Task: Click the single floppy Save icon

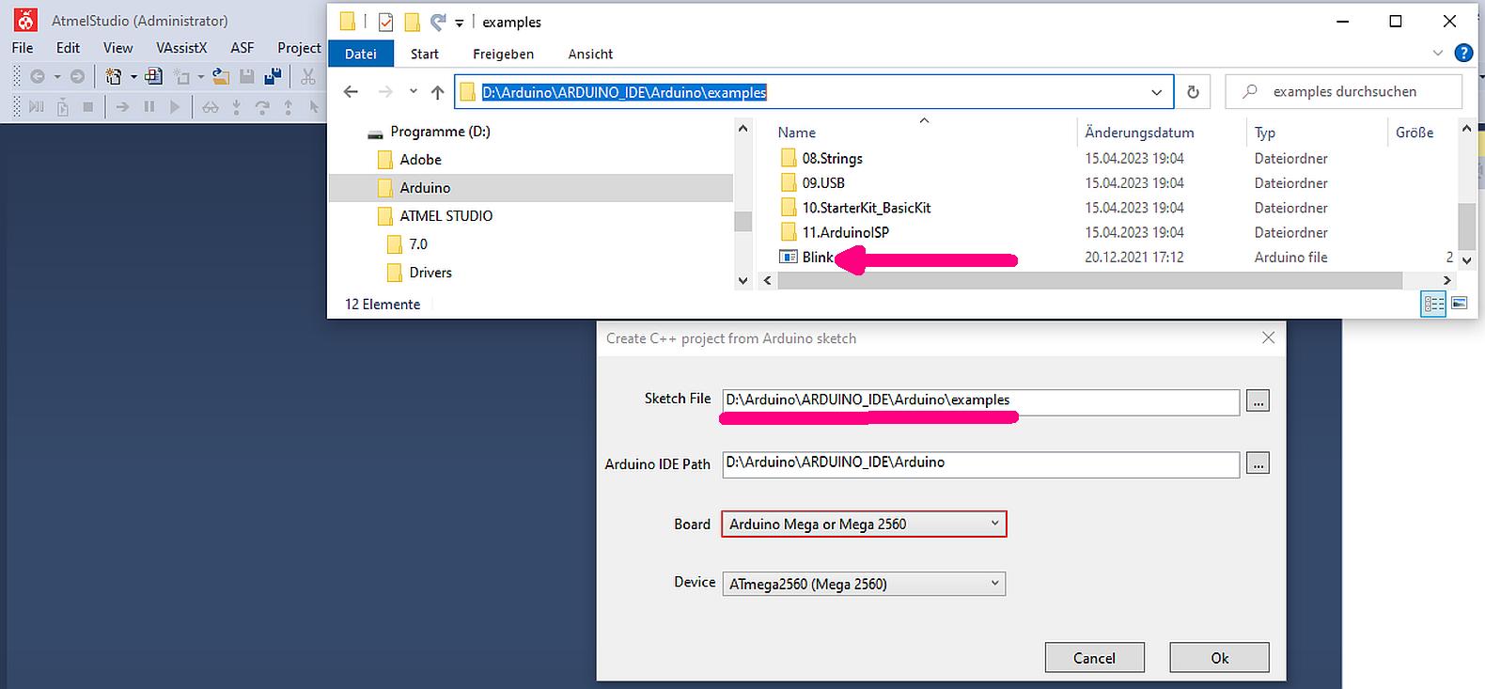Action: pyautogui.click(x=247, y=77)
